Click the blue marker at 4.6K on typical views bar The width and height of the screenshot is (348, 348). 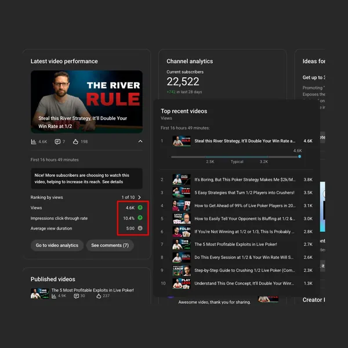(300, 157)
